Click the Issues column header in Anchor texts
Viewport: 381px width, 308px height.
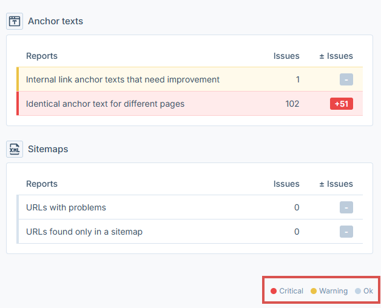tap(286, 56)
